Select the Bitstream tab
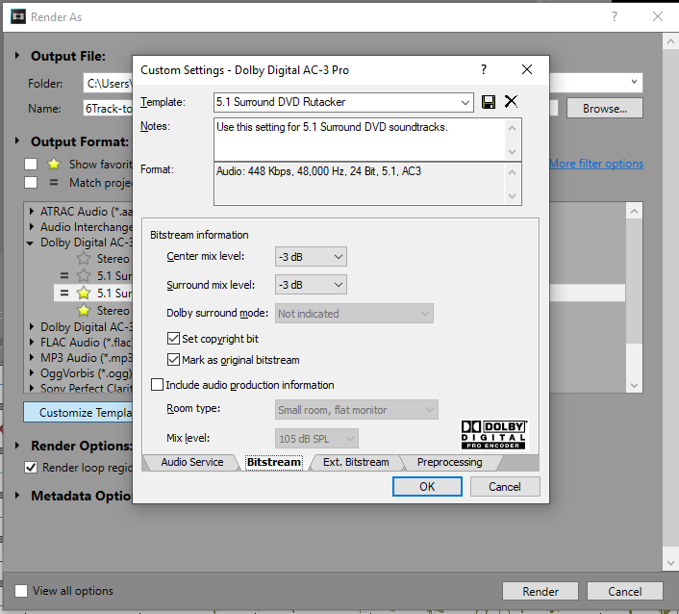This screenshot has height=614, width=679. coord(274,462)
